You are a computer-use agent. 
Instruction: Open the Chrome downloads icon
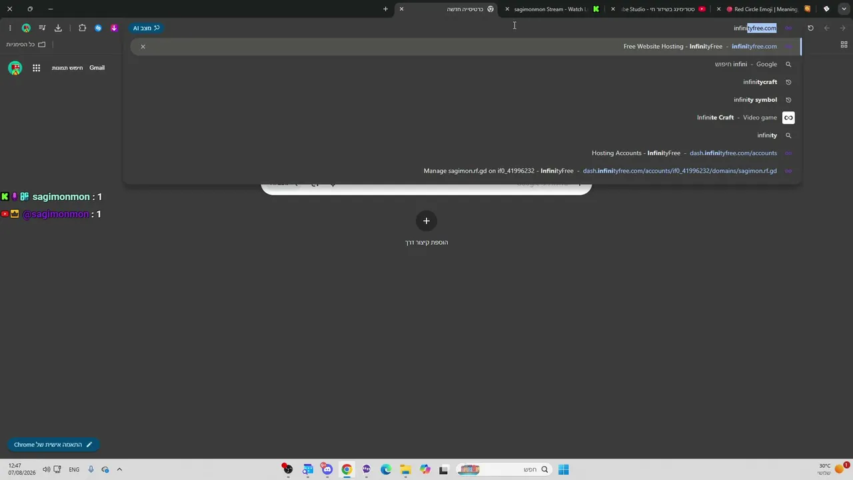58,28
